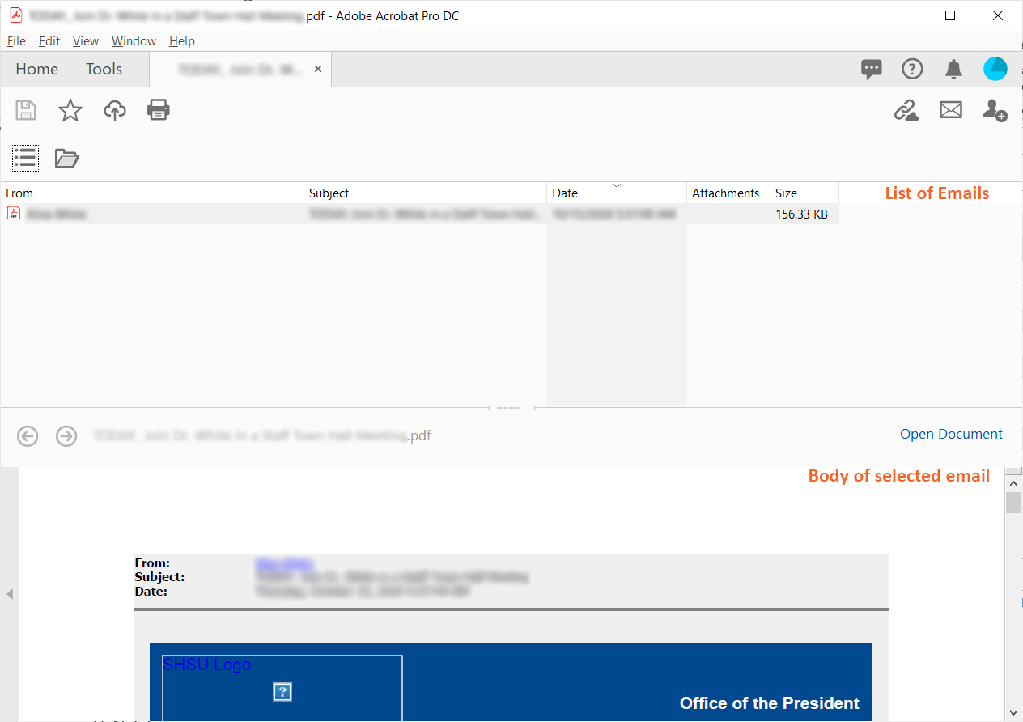The width and height of the screenshot is (1023, 722).
Task: Open notifications with the bell icon
Action: coord(953,69)
